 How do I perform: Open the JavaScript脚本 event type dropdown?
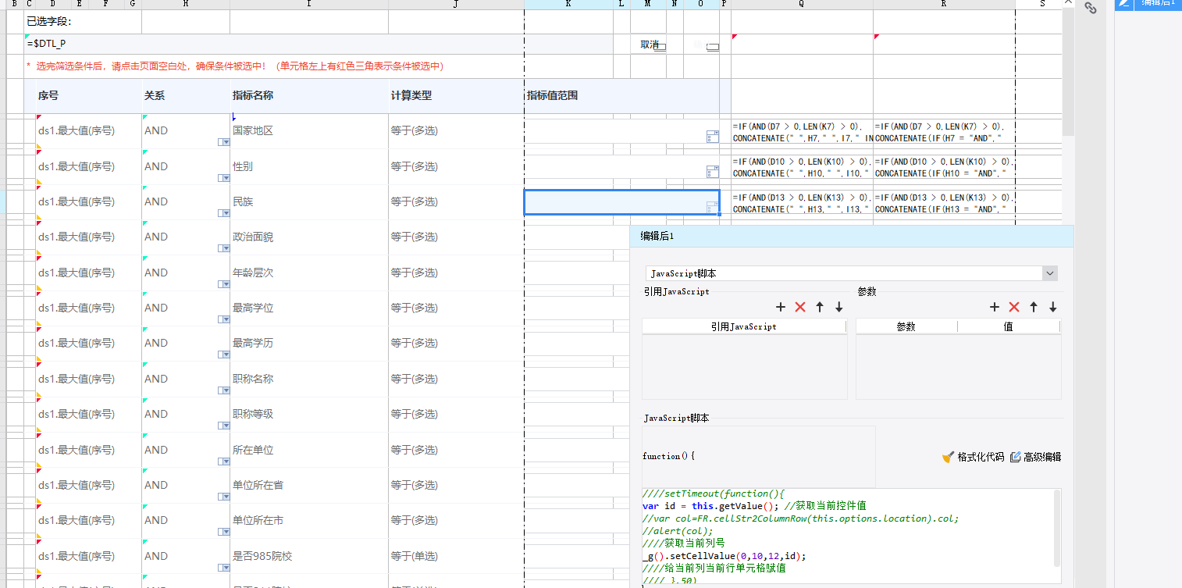point(1050,273)
